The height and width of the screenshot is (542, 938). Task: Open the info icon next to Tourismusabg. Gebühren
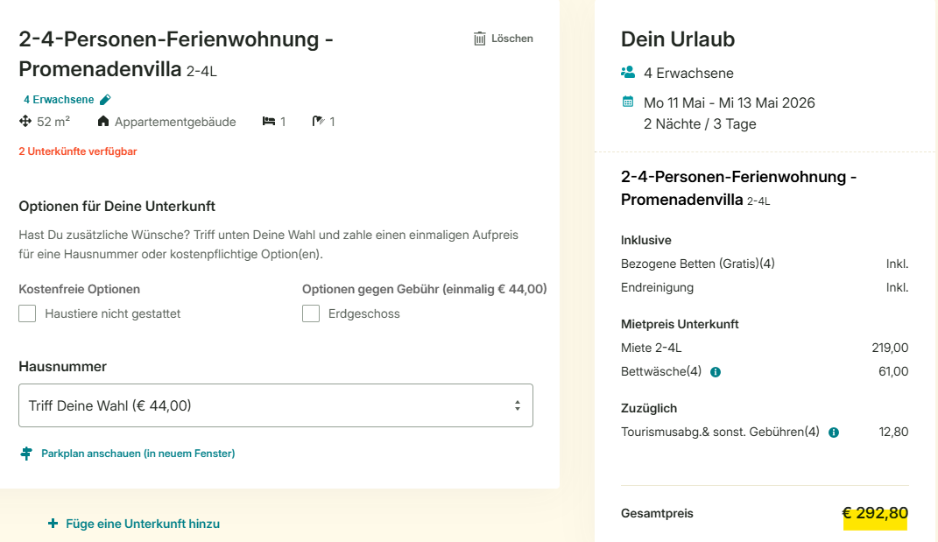832,432
